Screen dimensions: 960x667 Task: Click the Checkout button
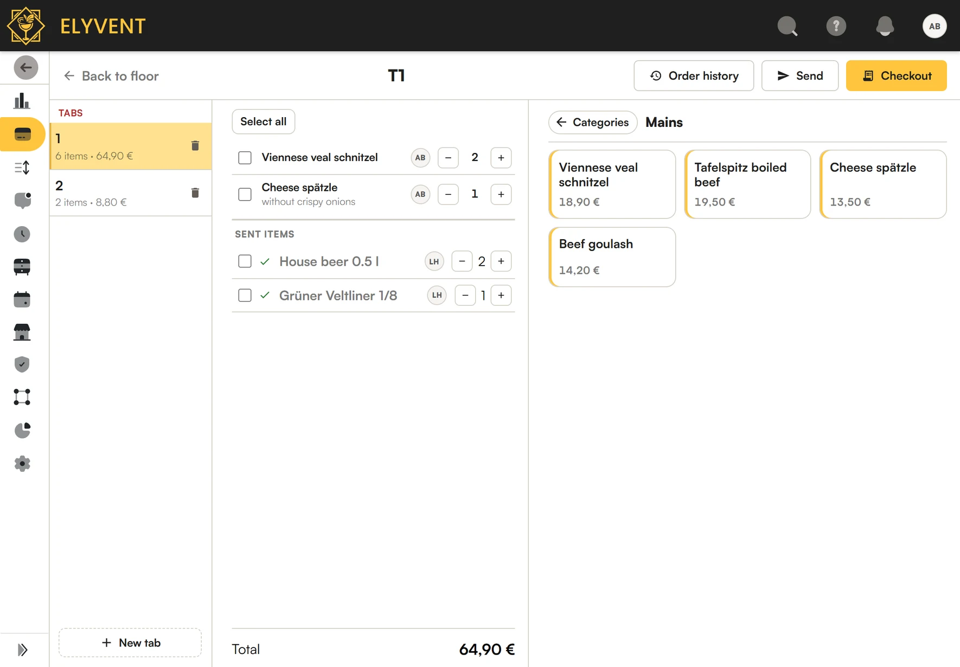click(896, 76)
